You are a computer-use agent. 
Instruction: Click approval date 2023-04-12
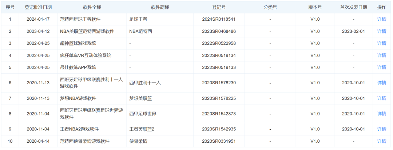tap(38, 31)
